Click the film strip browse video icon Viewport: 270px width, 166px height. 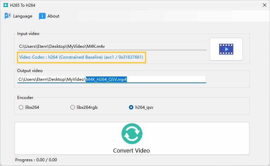tap(226, 49)
